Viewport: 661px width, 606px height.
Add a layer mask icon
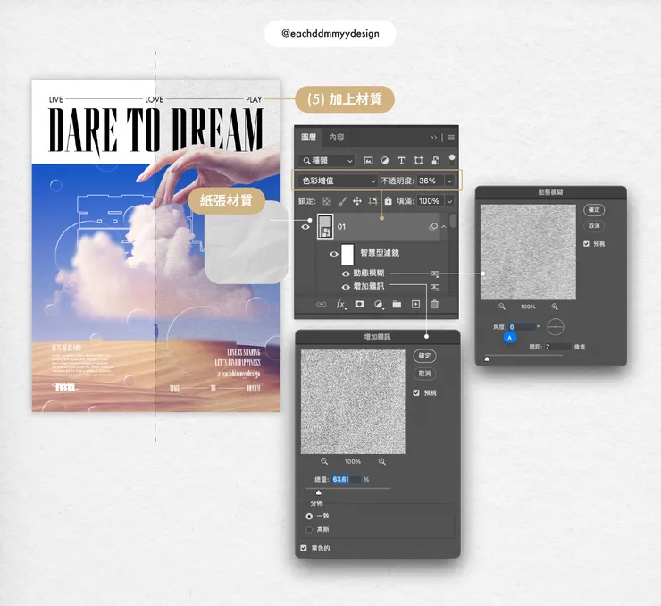(x=359, y=304)
